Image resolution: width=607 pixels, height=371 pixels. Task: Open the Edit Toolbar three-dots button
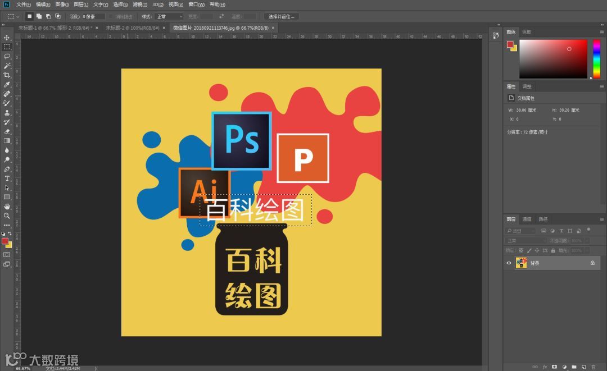point(7,225)
